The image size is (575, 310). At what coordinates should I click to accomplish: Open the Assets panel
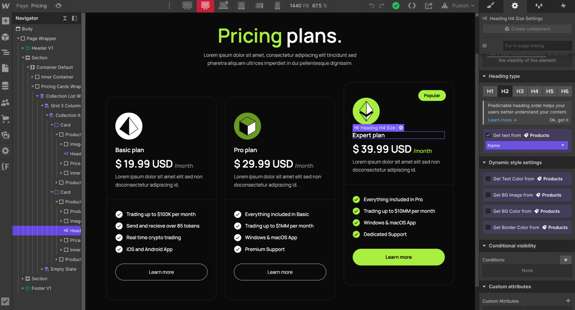[6, 135]
